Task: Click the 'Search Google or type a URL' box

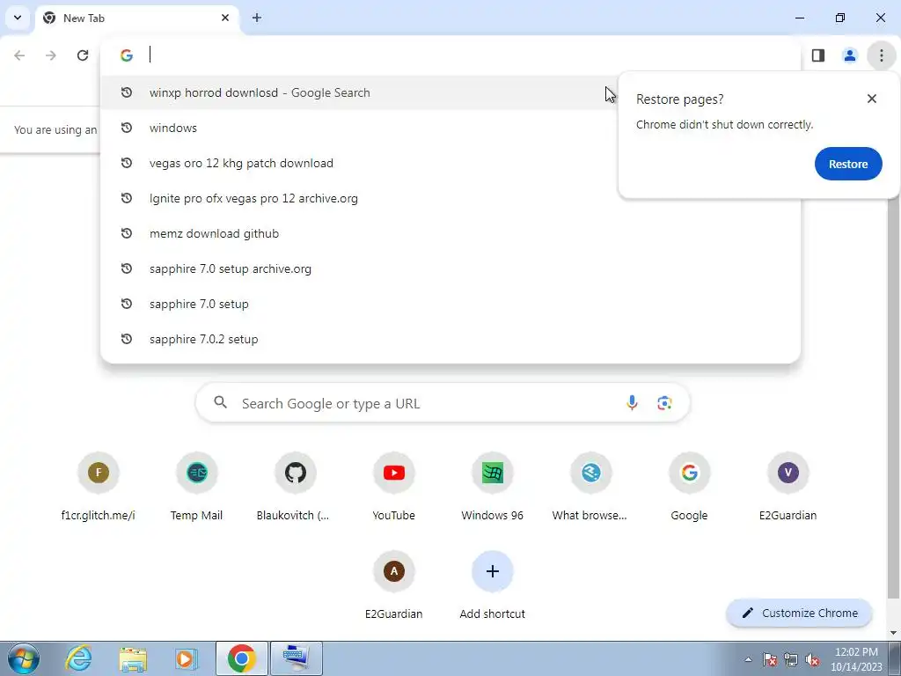Action: 443,403
